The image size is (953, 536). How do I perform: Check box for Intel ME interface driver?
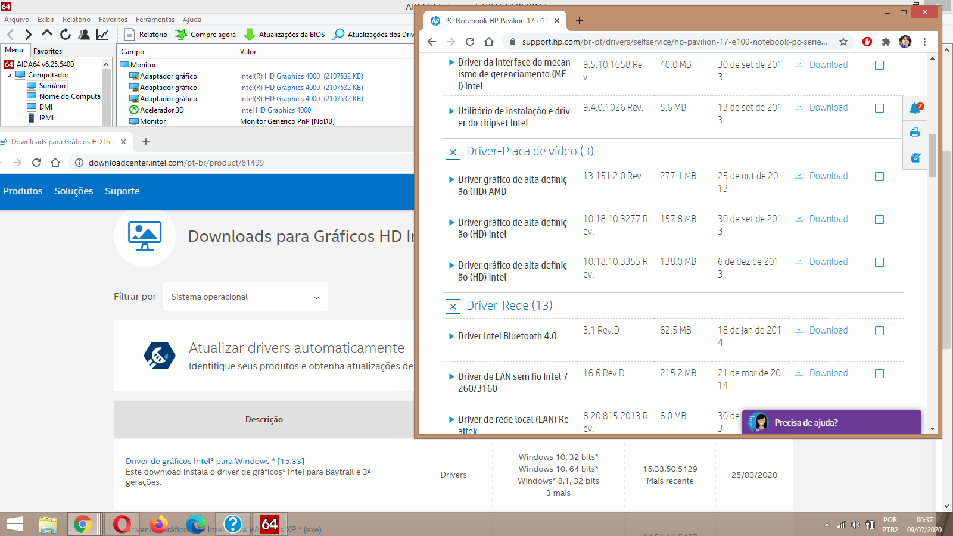(x=879, y=66)
